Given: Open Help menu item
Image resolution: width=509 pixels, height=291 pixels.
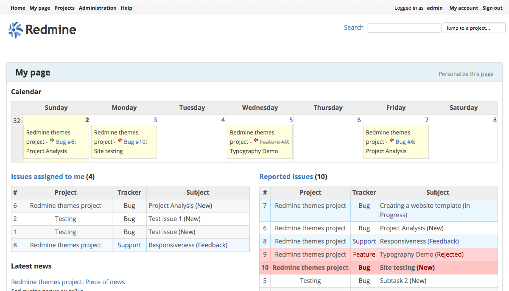Looking at the screenshot, I should [x=126, y=8].
